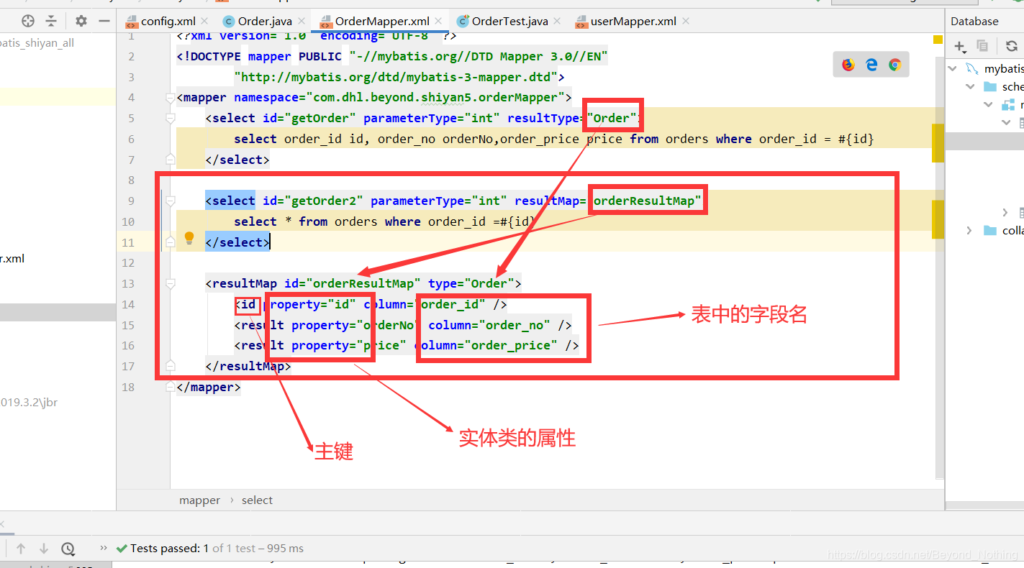Screen dimensions: 1024x568
Task: Click the light bulb intention icon
Action: (189, 237)
